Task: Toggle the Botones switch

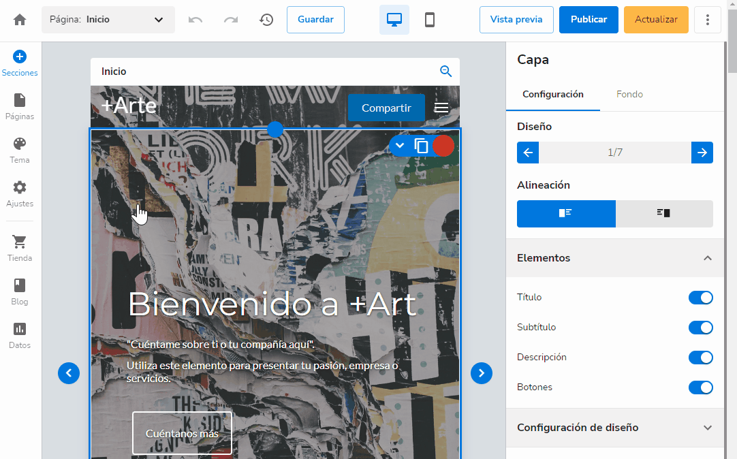Action: [701, 387]
